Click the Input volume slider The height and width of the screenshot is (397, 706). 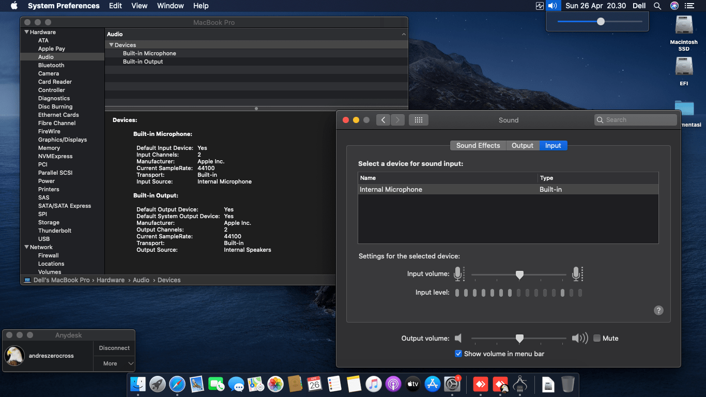coord(519,274)
